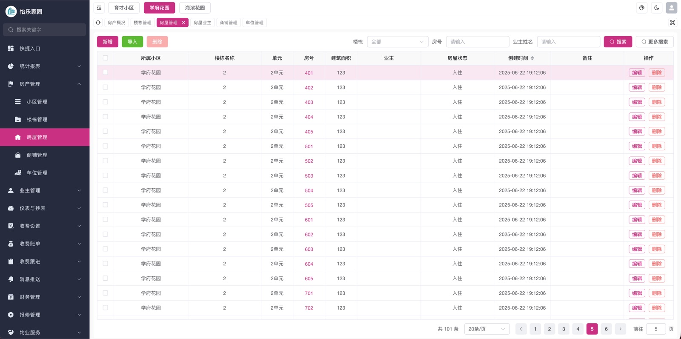681x339 pixels.
Task: Check the row for room 502
Action: tap(105, 161)
